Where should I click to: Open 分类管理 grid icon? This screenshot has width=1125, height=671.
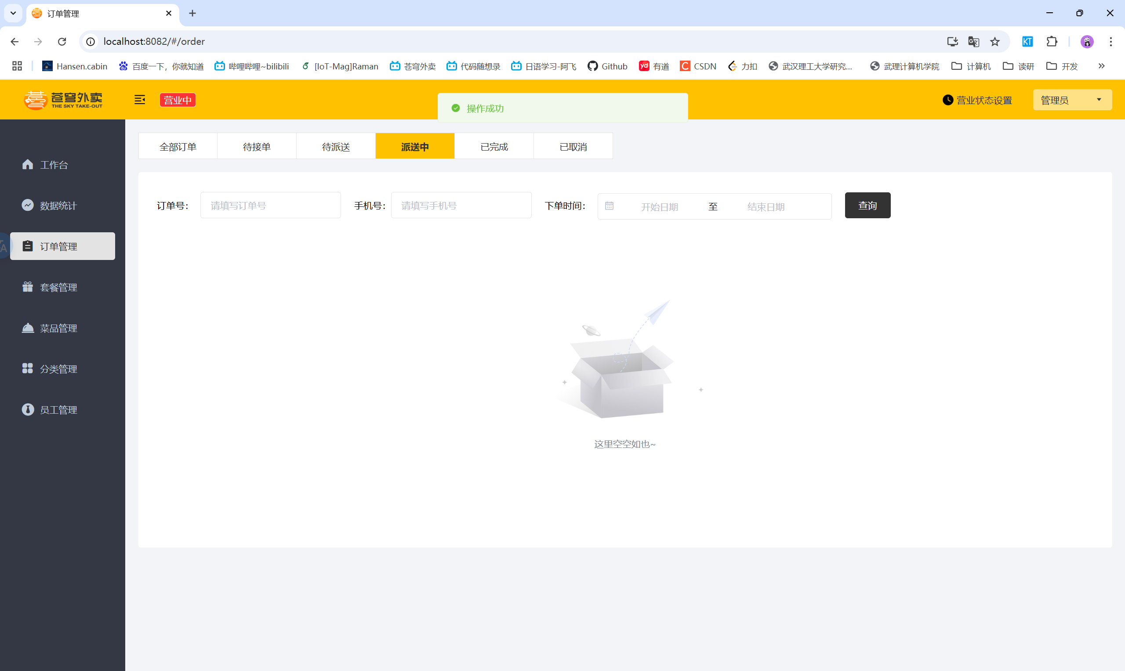tap(28, 368)
